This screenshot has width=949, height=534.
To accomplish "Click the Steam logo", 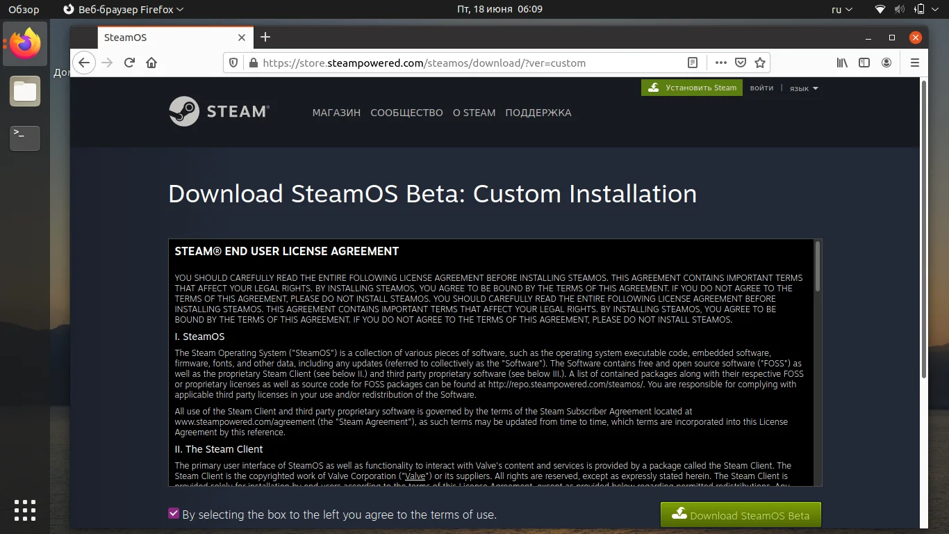I will coord(219,111).
